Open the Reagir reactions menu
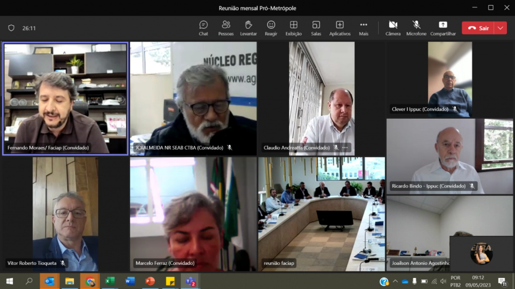 pos(271,28)
